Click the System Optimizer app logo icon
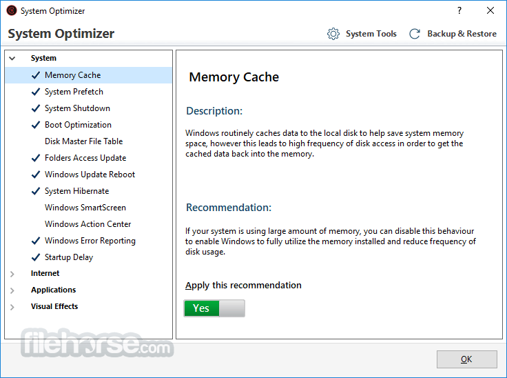Image resolution: width=507 pixels, height=378 pixels. click(12, 10)
